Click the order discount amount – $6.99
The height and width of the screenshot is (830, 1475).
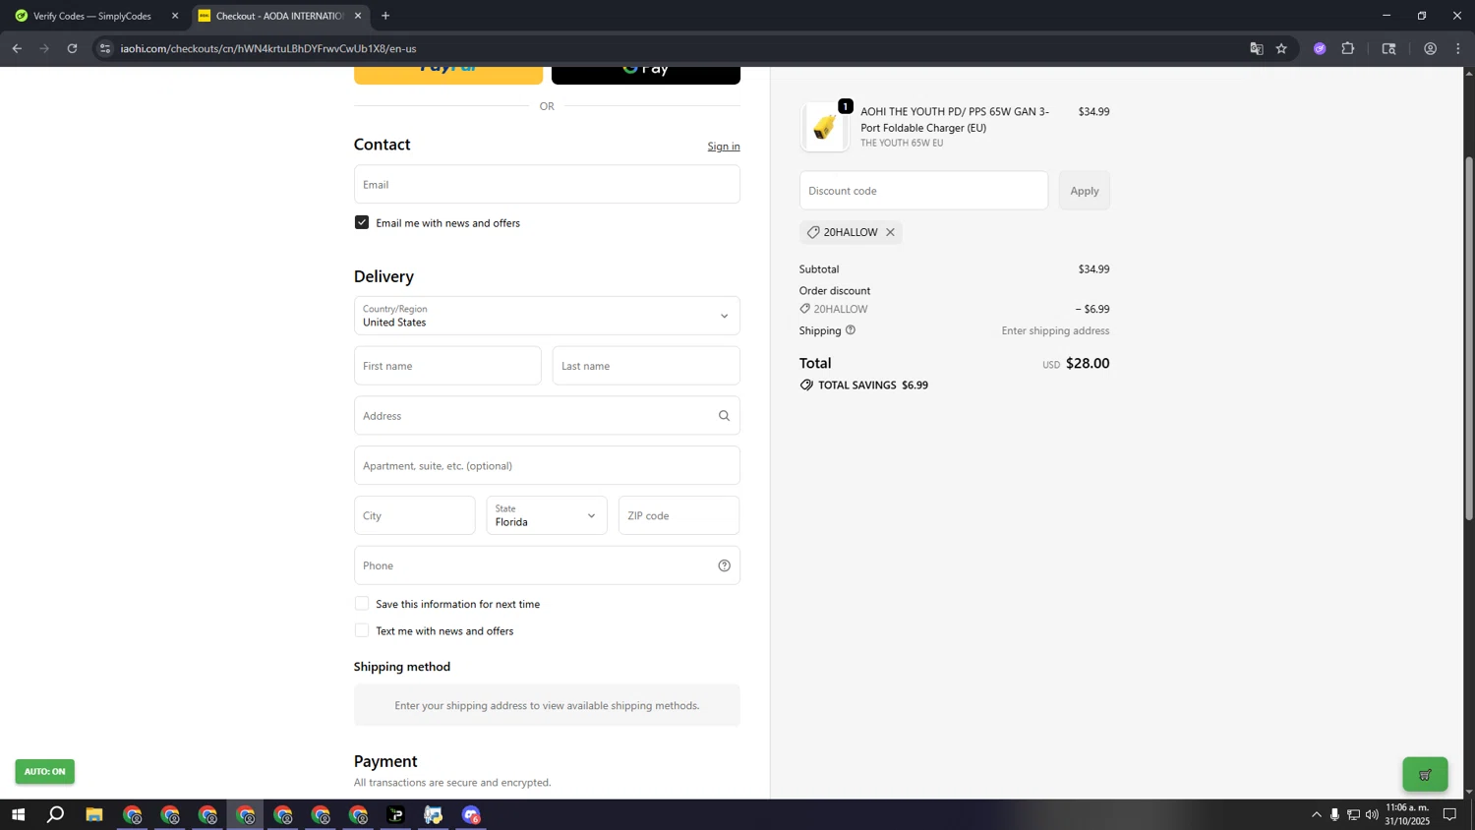[x=1092, y=310]
